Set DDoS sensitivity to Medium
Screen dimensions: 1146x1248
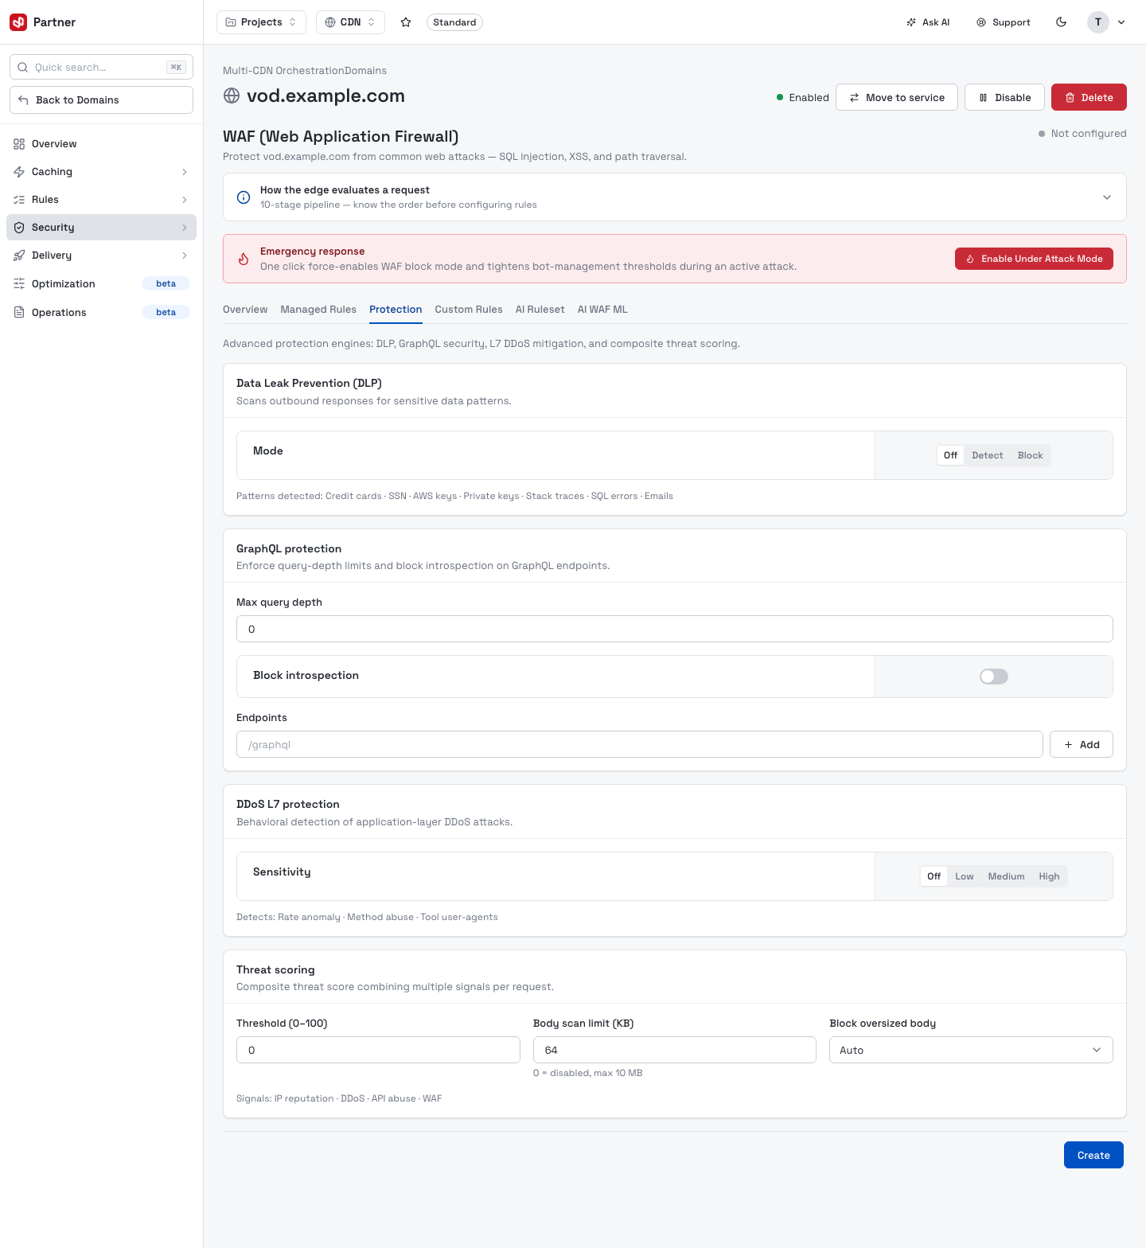tap(1006, 876)
